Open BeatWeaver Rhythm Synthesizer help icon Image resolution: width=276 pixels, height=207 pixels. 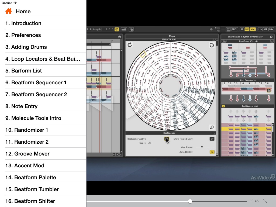(x=271, y=37)
